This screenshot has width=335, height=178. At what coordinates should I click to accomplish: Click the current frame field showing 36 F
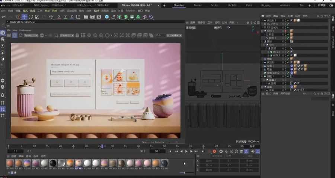252,146
